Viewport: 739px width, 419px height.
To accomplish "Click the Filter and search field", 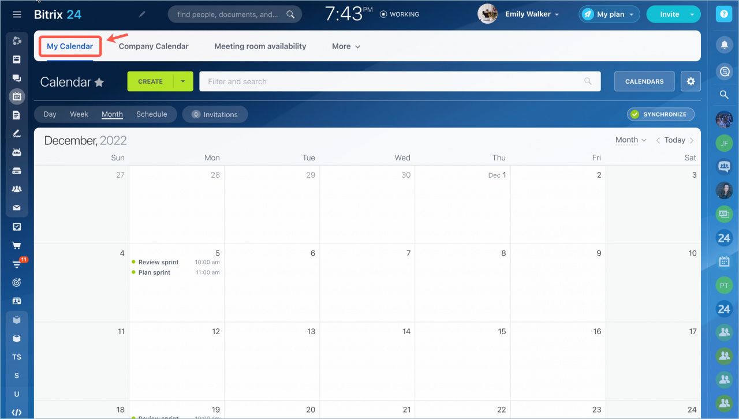I will point(400,81).
